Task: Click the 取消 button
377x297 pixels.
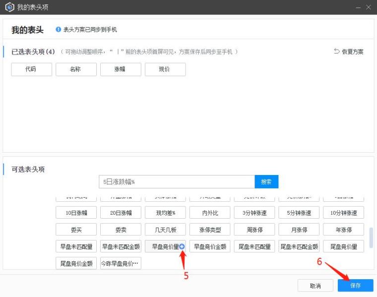Action: click(x=315, y=286)
